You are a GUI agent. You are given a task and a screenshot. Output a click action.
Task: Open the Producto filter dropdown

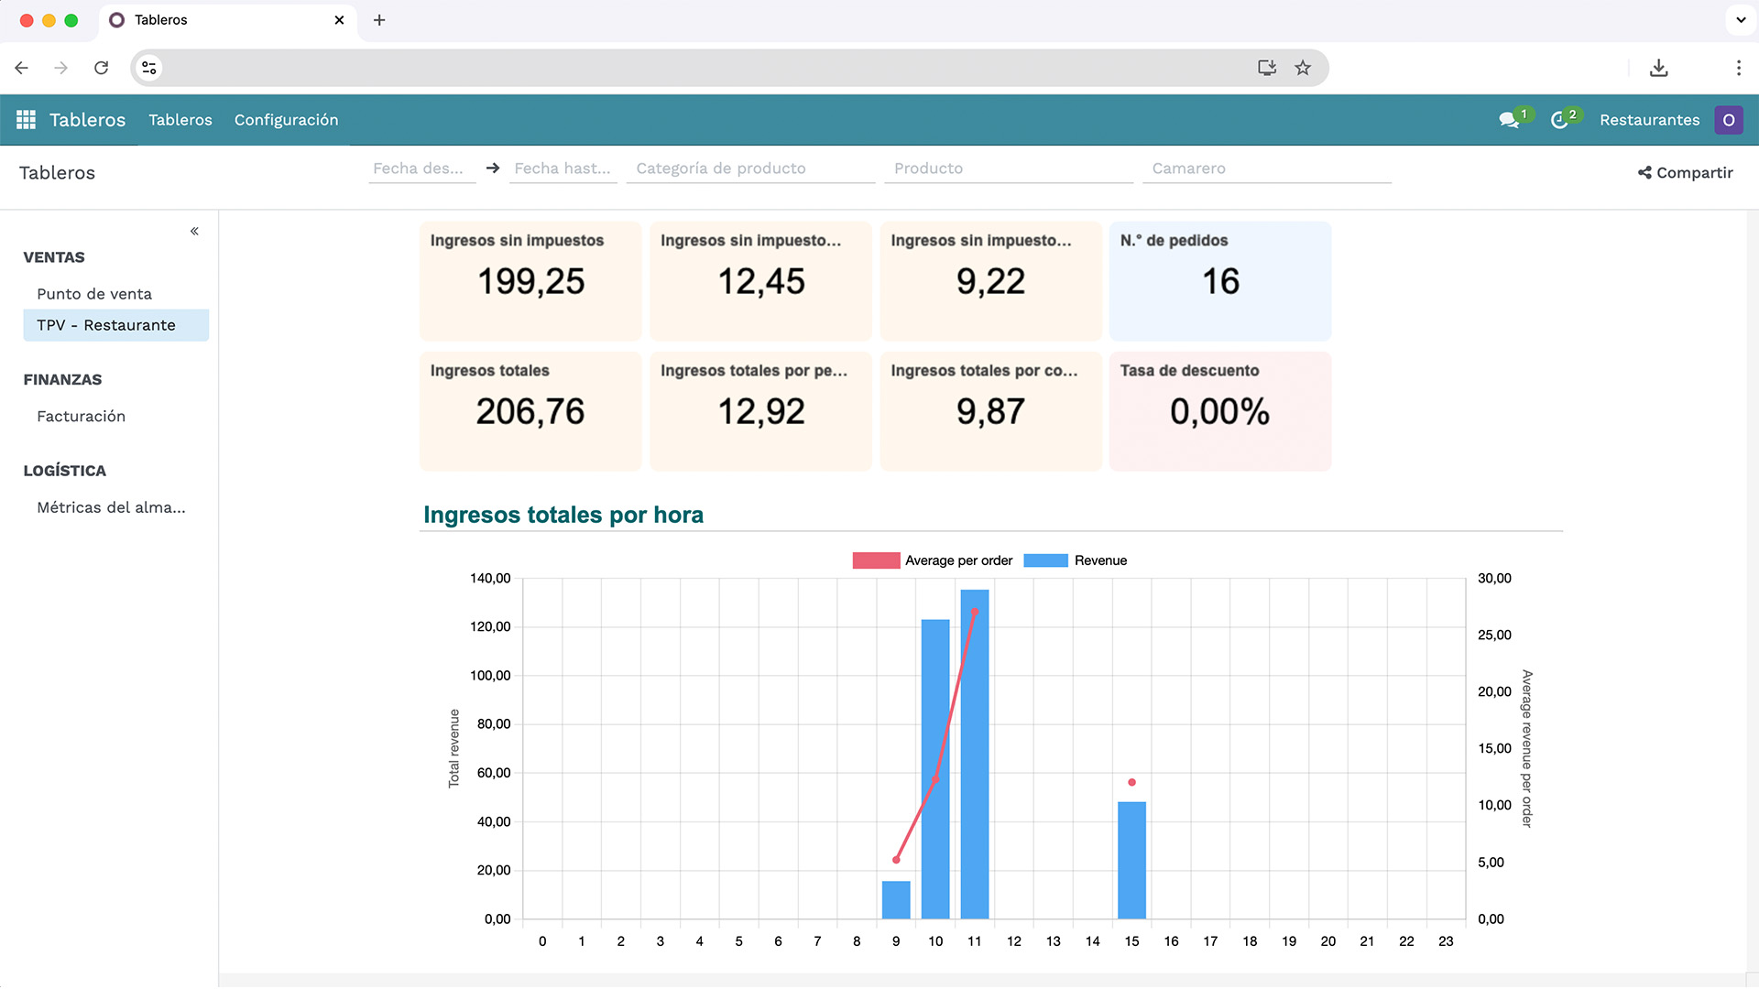(x=1008, y=168)
